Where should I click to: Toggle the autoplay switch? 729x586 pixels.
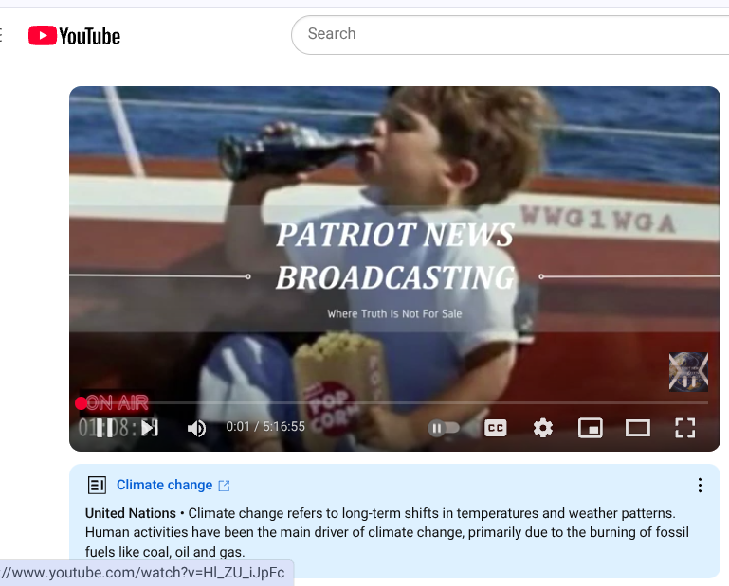(x=444, y=428)
